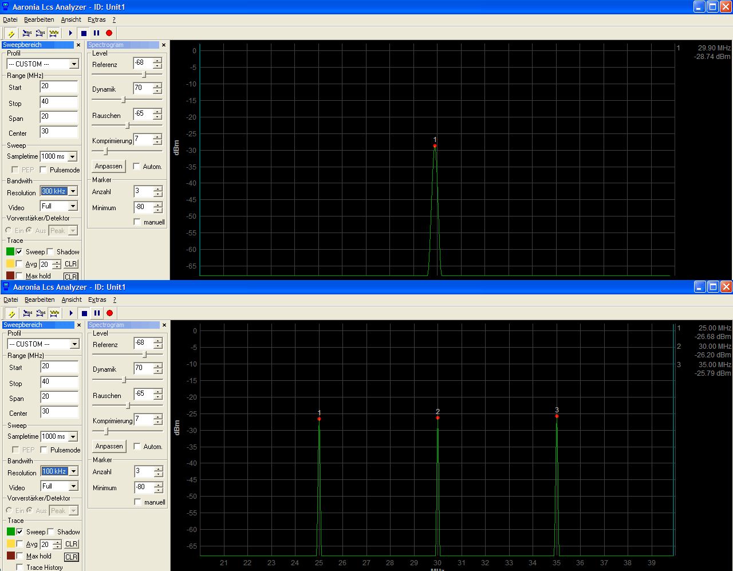The image size is (733, 571).
Task: Open the Extras menu in the lower window
Action: [x=97, y=300]
